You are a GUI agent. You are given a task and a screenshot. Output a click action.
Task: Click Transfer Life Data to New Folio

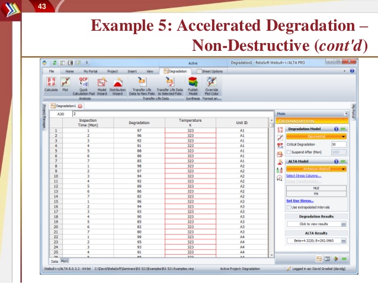point(142,84)
